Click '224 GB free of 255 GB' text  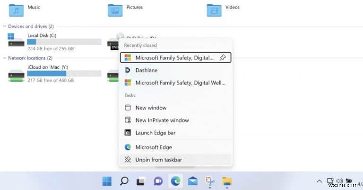(x=51, y=49)
